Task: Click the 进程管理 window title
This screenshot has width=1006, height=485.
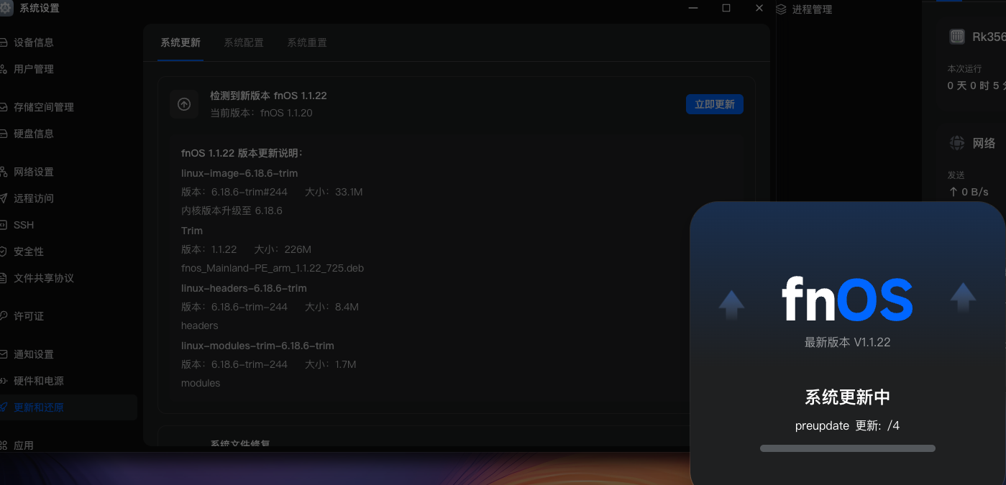Action: (x=812, y=9)
